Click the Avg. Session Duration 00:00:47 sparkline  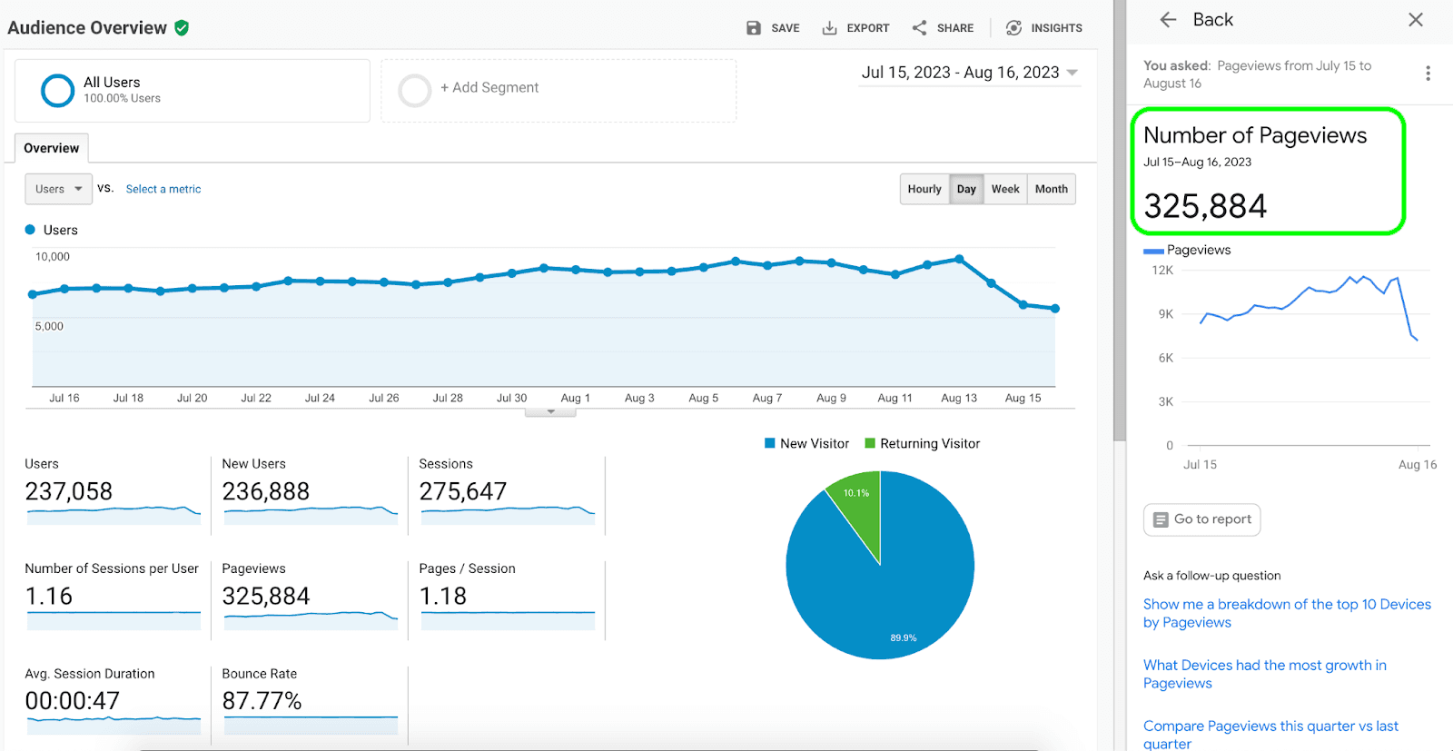click(x=114, y=725)
